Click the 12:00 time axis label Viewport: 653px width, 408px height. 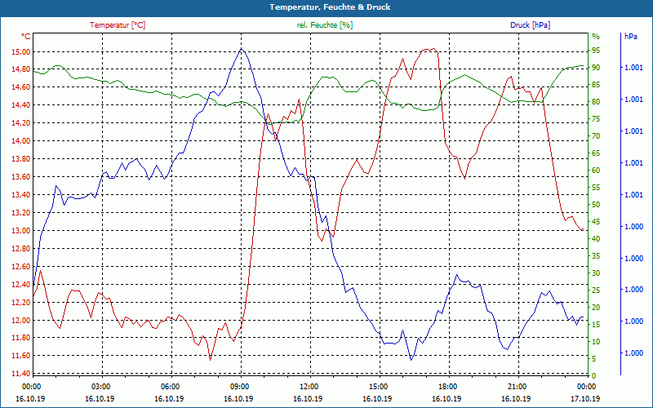coord(309,386)
